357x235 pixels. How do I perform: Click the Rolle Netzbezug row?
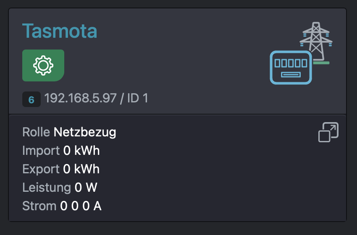click(69, 132)
